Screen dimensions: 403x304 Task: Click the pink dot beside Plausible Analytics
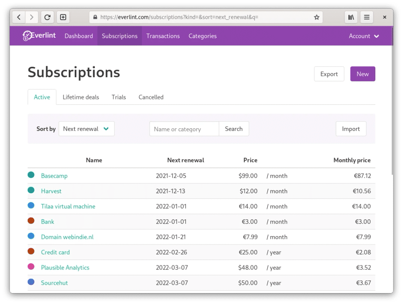pyautogui.click(x=31, y=267)
